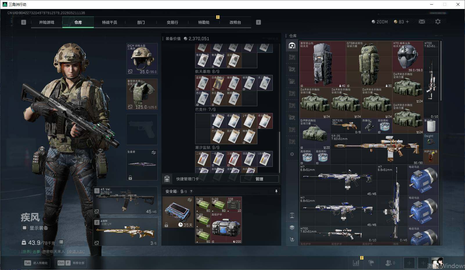Click the flag icon in bottom bar
Image resolution: width=465 pixels, height=270 pixels.
click(x=371, y=263)
